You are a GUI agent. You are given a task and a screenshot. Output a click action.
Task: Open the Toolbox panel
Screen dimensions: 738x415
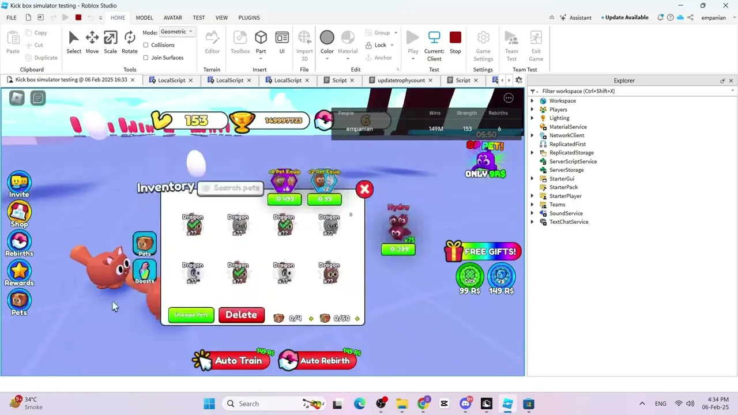tap(240, 43)
